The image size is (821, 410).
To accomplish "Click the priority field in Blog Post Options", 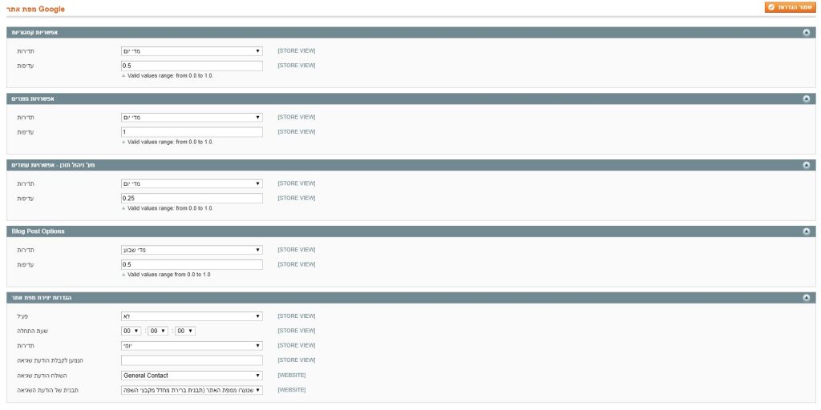I will pyautogui.click(x=192, y=264).
